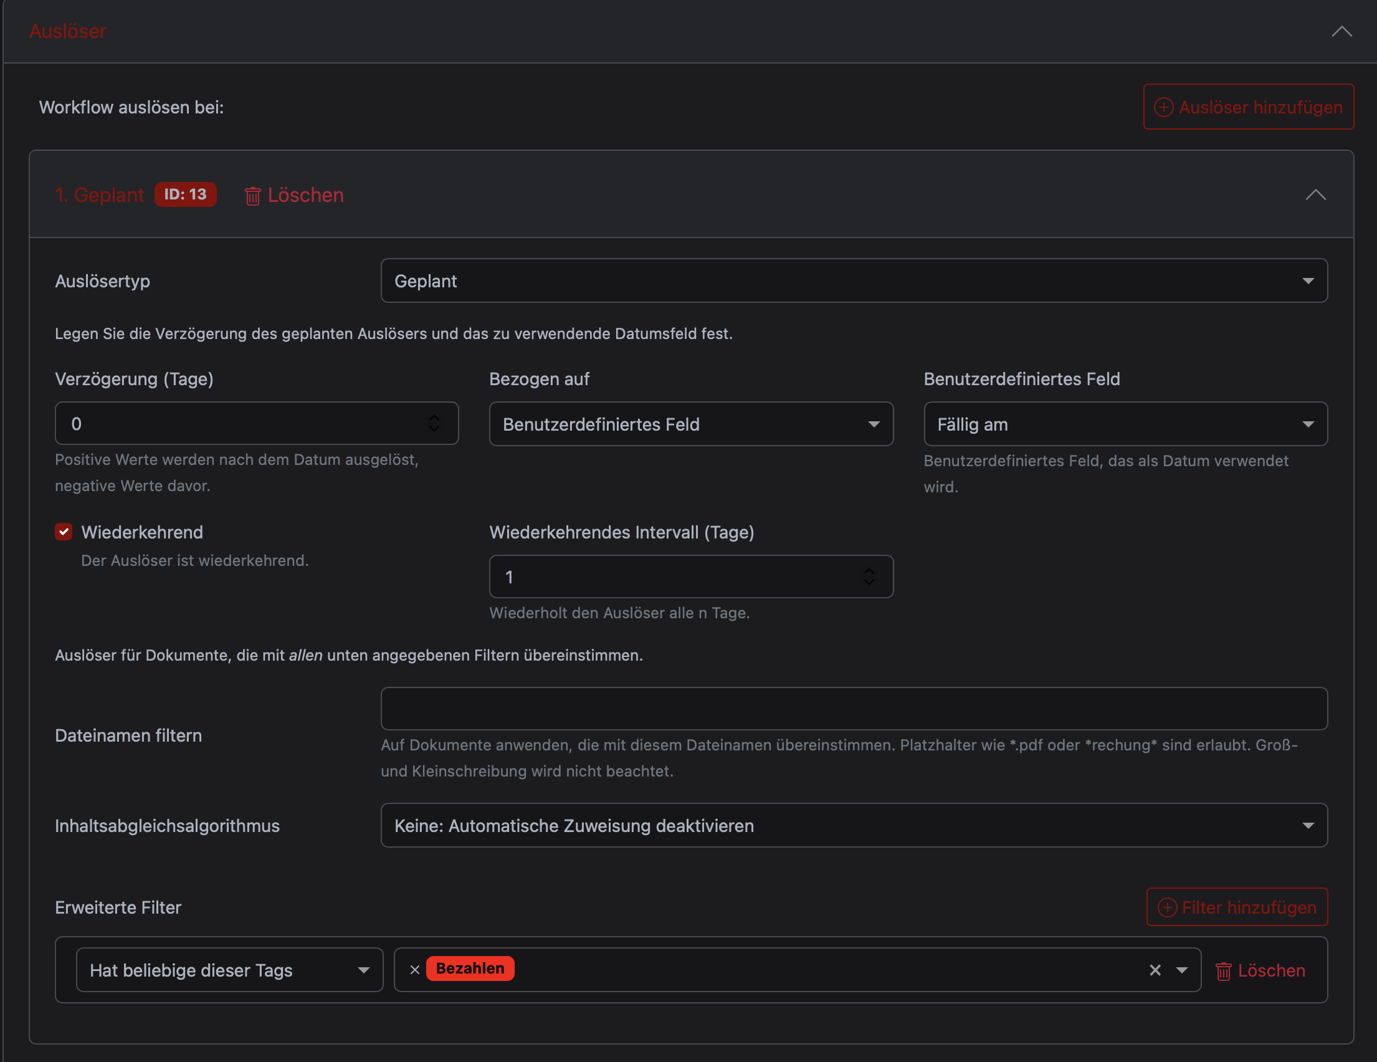
Task: Click the trash icon next to Geplant trigger
Action: click(252, 196)
